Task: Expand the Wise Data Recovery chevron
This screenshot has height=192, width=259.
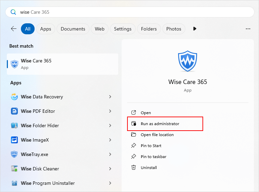Action: coord(110,97)
